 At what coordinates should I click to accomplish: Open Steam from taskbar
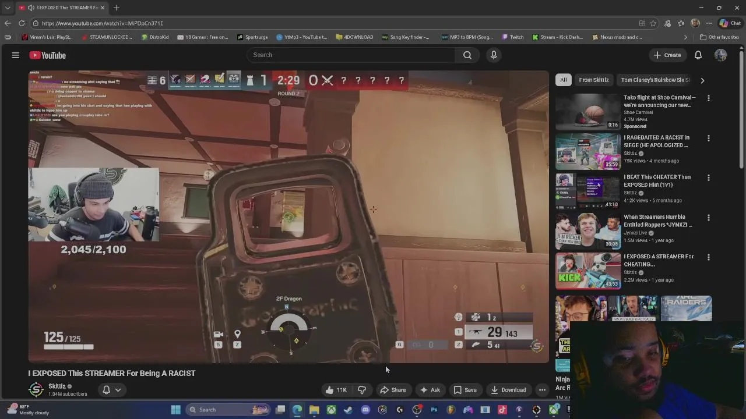click(348, 410)
